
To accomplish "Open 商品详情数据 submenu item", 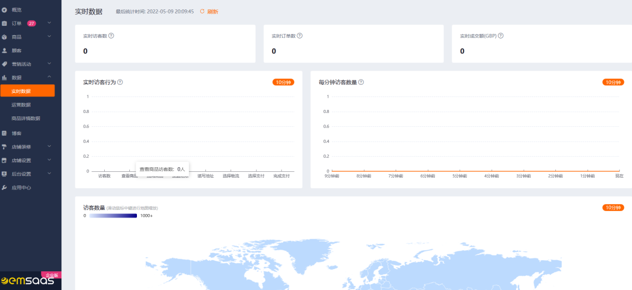I will 26,118.
